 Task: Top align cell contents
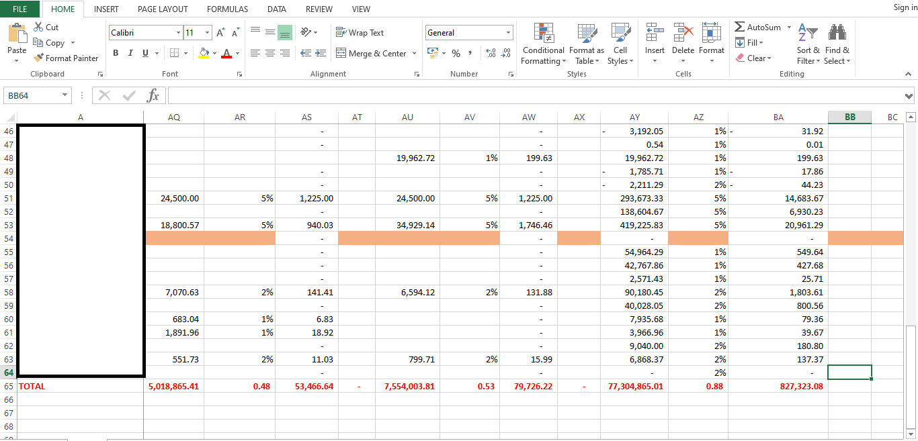click(255, 32)
